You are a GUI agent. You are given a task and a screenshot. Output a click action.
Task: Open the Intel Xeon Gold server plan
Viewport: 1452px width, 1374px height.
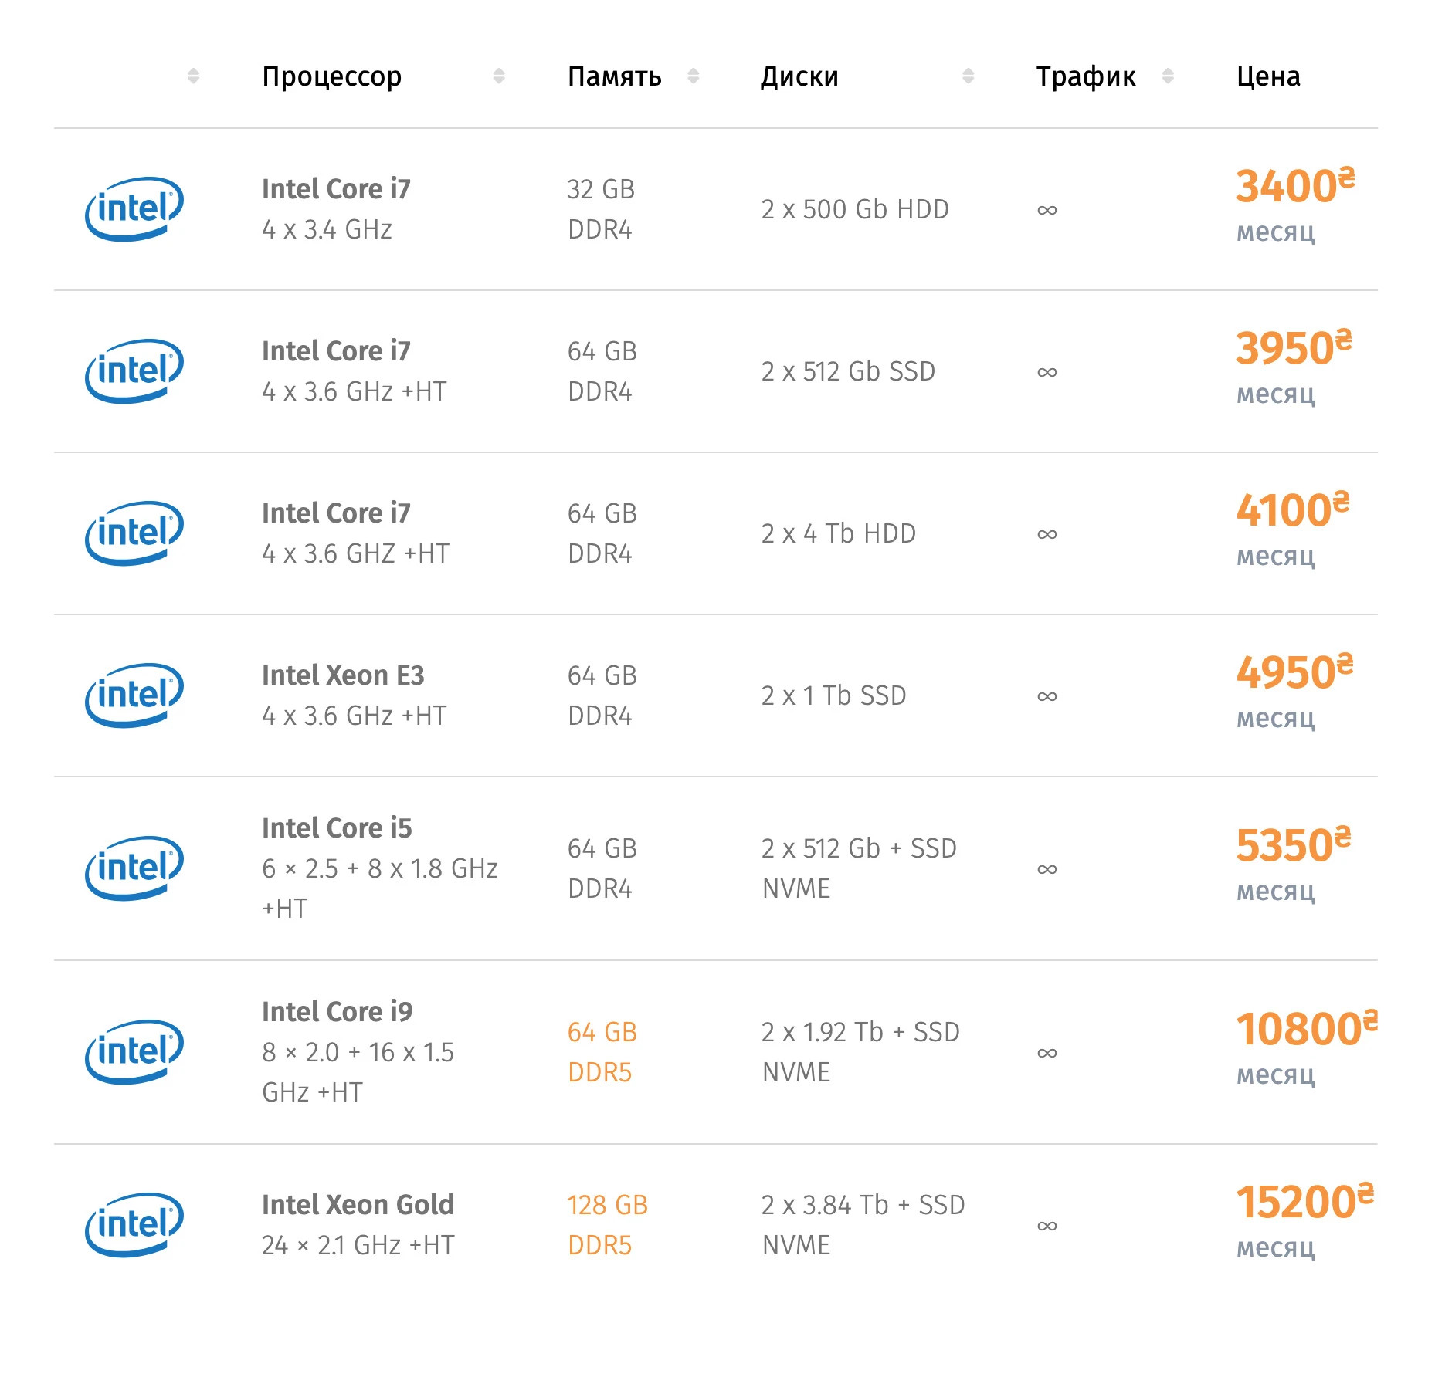(358, 1205)
